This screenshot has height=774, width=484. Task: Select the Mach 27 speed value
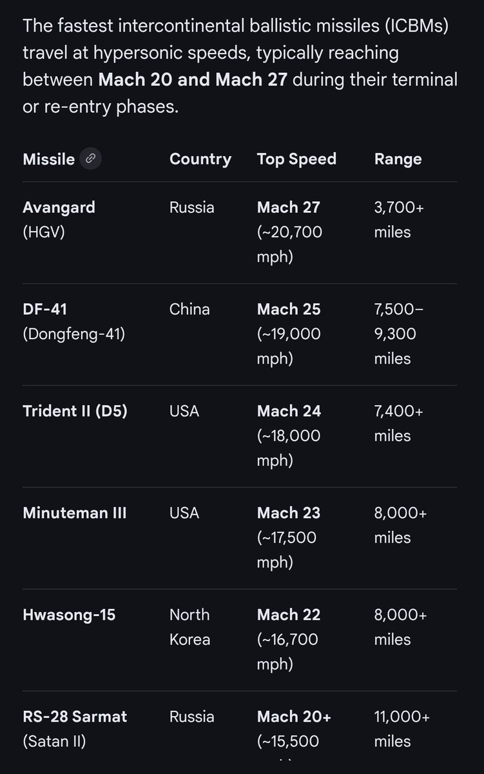[x=288, y=207]
